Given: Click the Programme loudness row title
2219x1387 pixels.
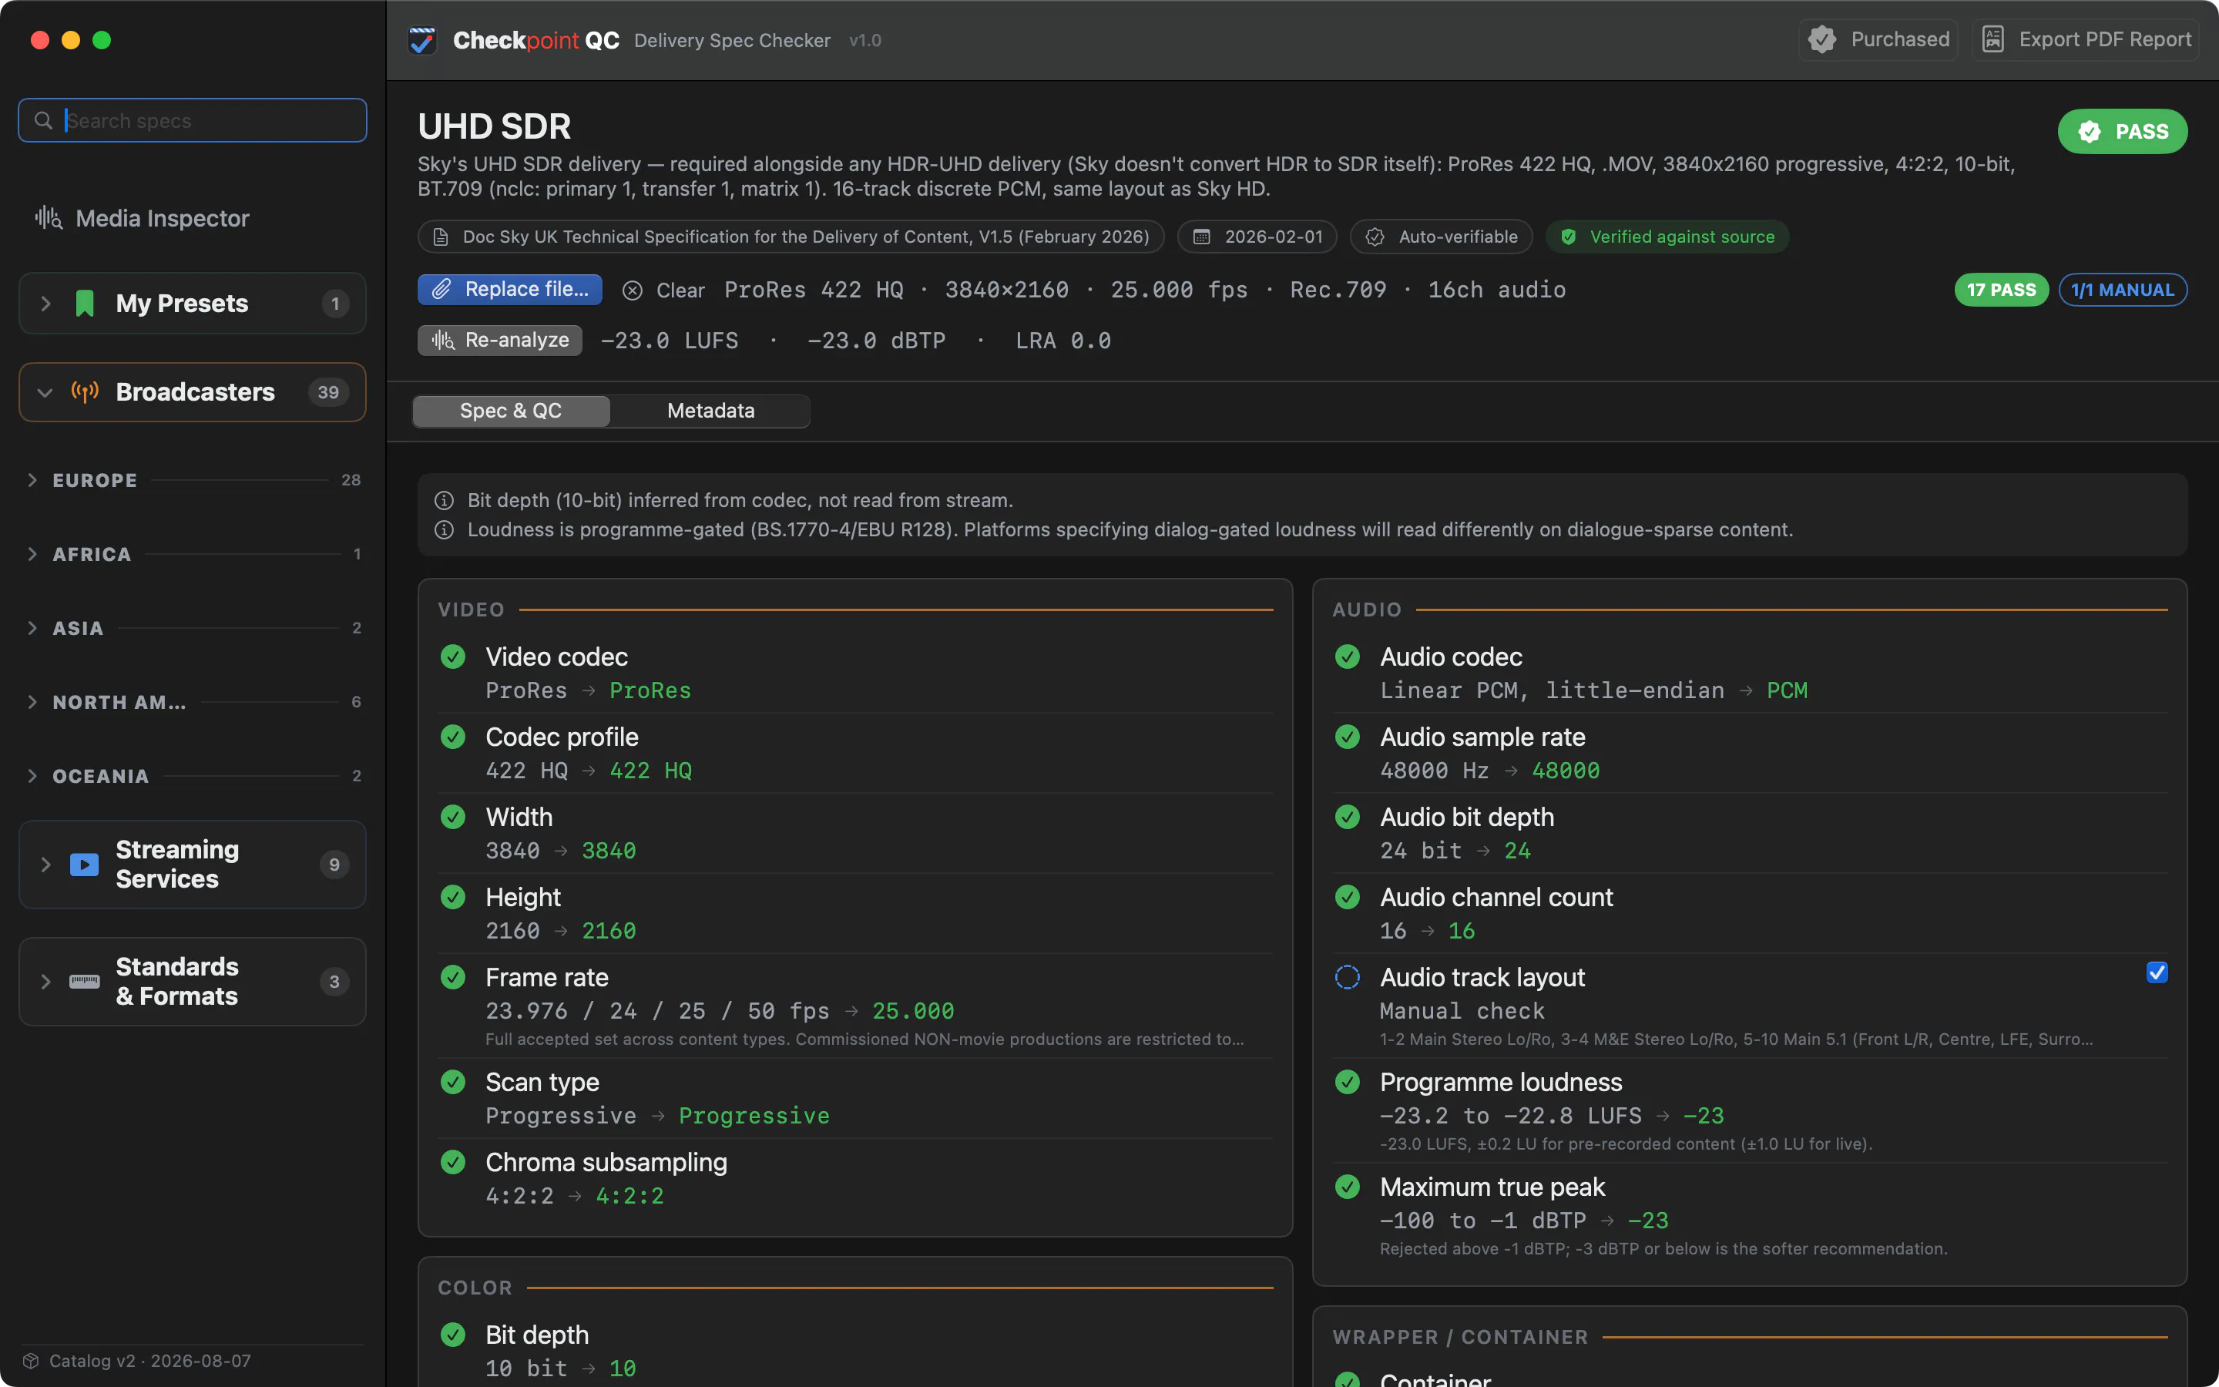Looking at the screenshot, I should click(x=1501, y=1083).
